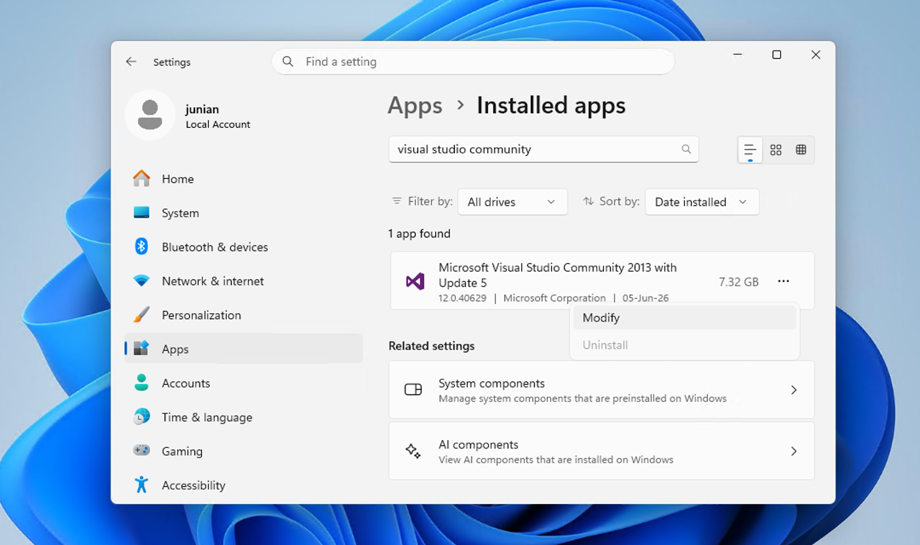Click the magnifier icon in Find a setting
920x545 pixels.
coord(288,62)
